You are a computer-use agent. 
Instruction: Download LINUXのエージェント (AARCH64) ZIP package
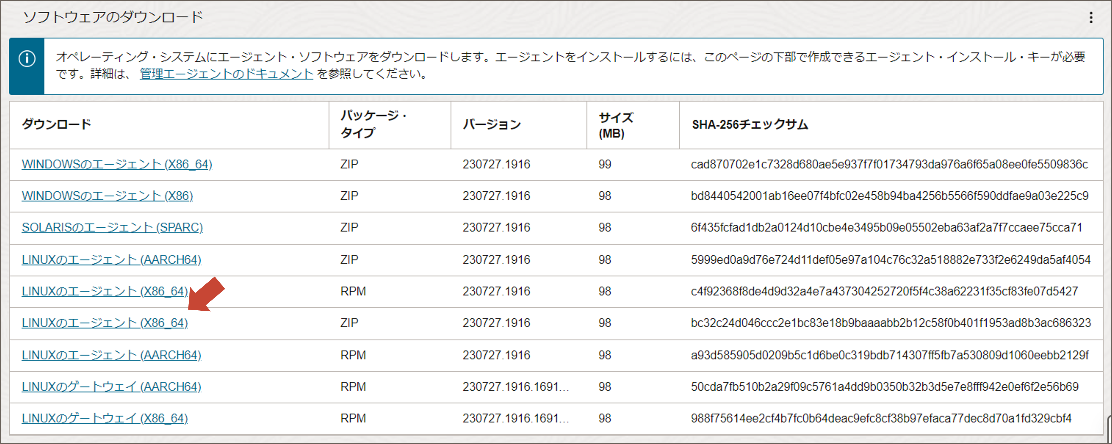pyautogui.click(x=111, y=260)
